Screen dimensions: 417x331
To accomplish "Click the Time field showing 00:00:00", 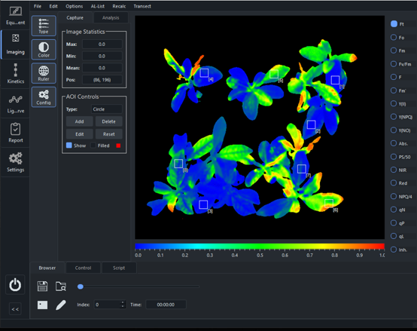I will (166, 305).
